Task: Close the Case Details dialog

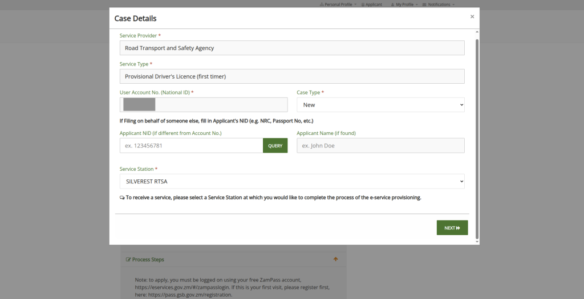Action: tap(472, 17)
